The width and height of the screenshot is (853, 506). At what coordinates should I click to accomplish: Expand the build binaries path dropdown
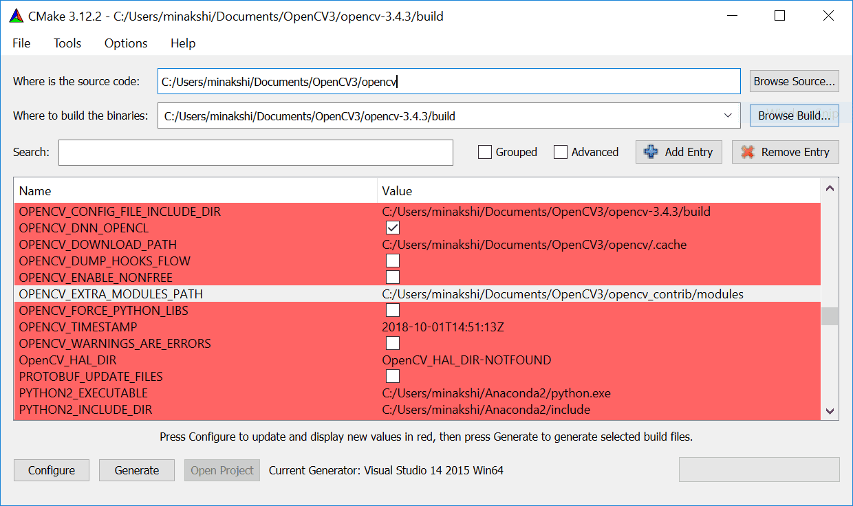(x=728, y=115)
